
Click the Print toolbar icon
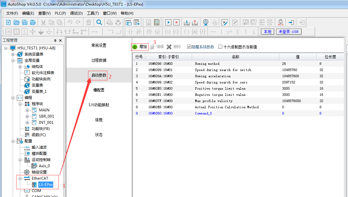click(118, 22)
